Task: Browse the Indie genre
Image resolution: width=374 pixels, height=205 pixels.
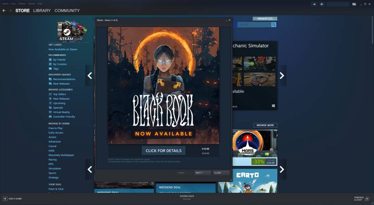Action: pos(51,151)
